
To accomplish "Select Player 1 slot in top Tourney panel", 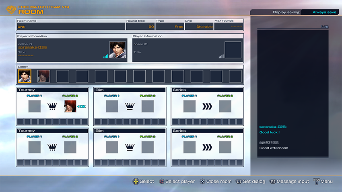I will tap(35, 106).
